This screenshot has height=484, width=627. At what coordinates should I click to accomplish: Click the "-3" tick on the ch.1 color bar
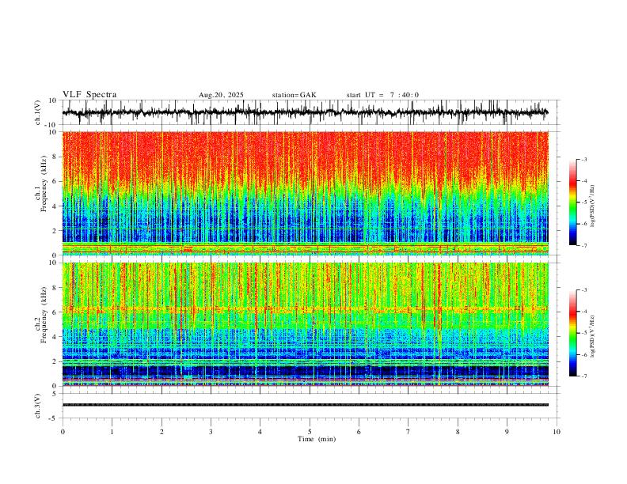tap(584, 159)
